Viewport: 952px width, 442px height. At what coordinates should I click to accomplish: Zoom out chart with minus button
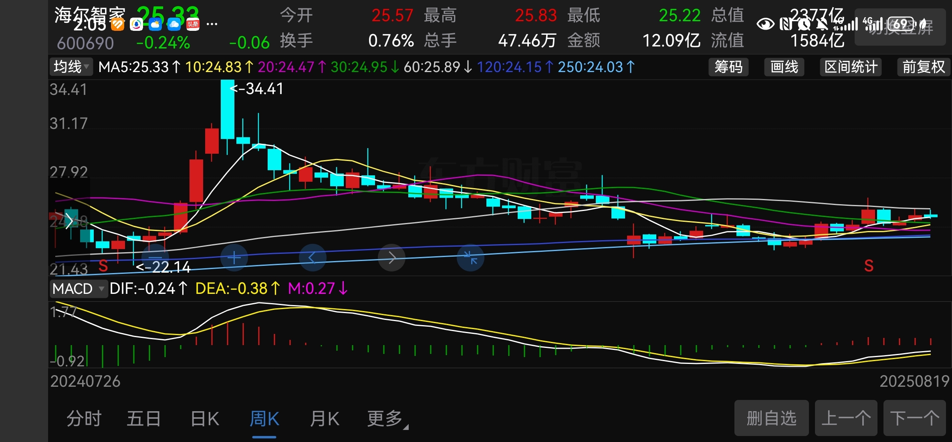[155, 258]
